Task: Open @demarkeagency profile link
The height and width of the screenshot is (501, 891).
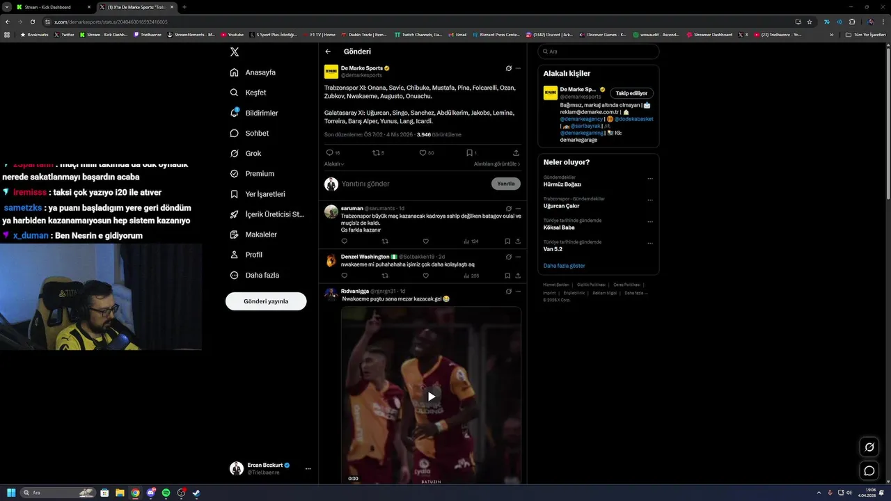Action: pos(581,119)
